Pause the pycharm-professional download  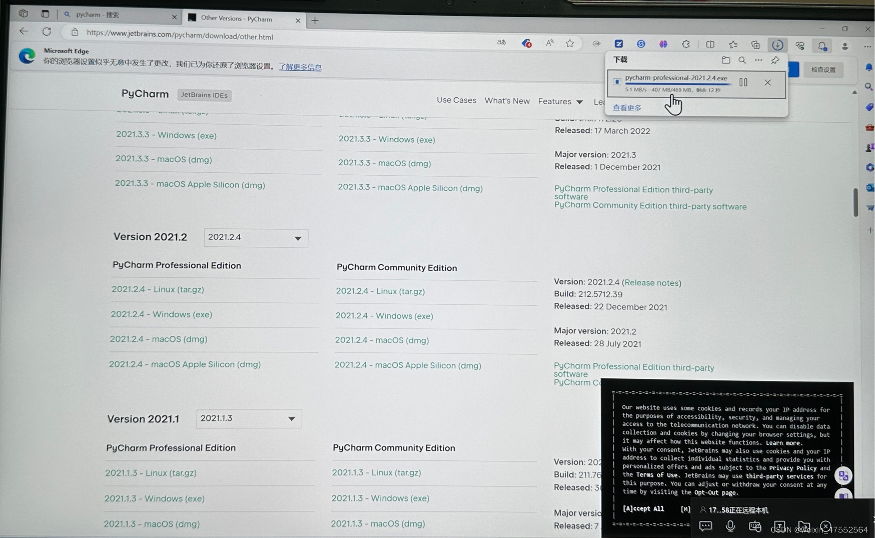pyautogui.click(x=743, y=82)
